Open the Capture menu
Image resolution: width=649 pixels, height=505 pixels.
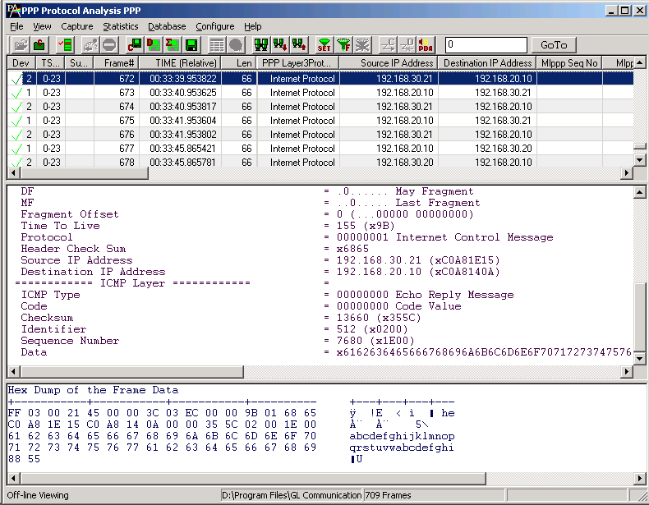tap(77, 26)
